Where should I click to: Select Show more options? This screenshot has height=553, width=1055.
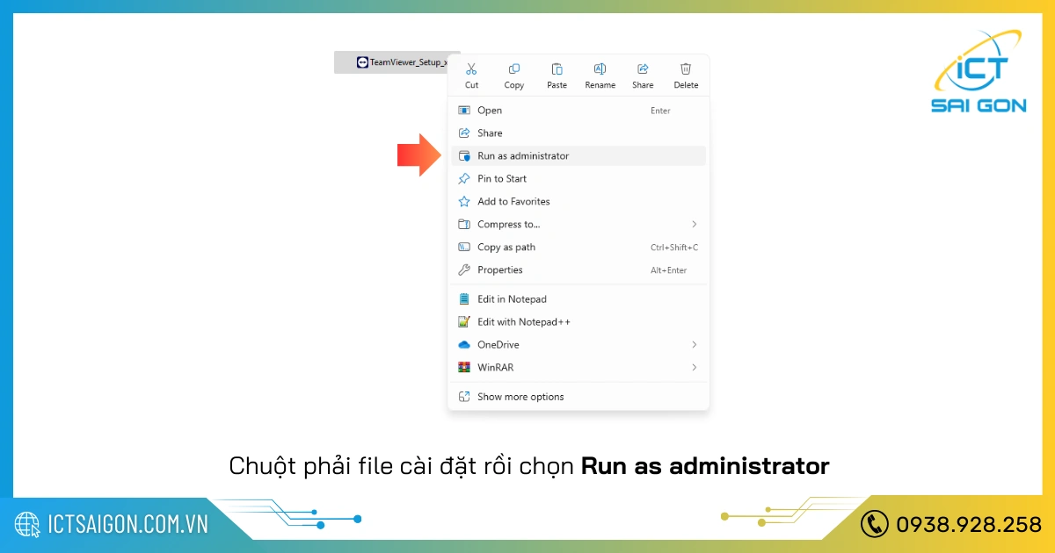(578, 397)
